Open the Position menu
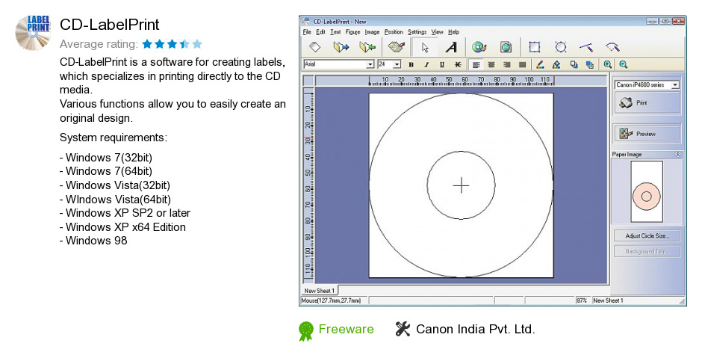 click(x=394, y=32)
